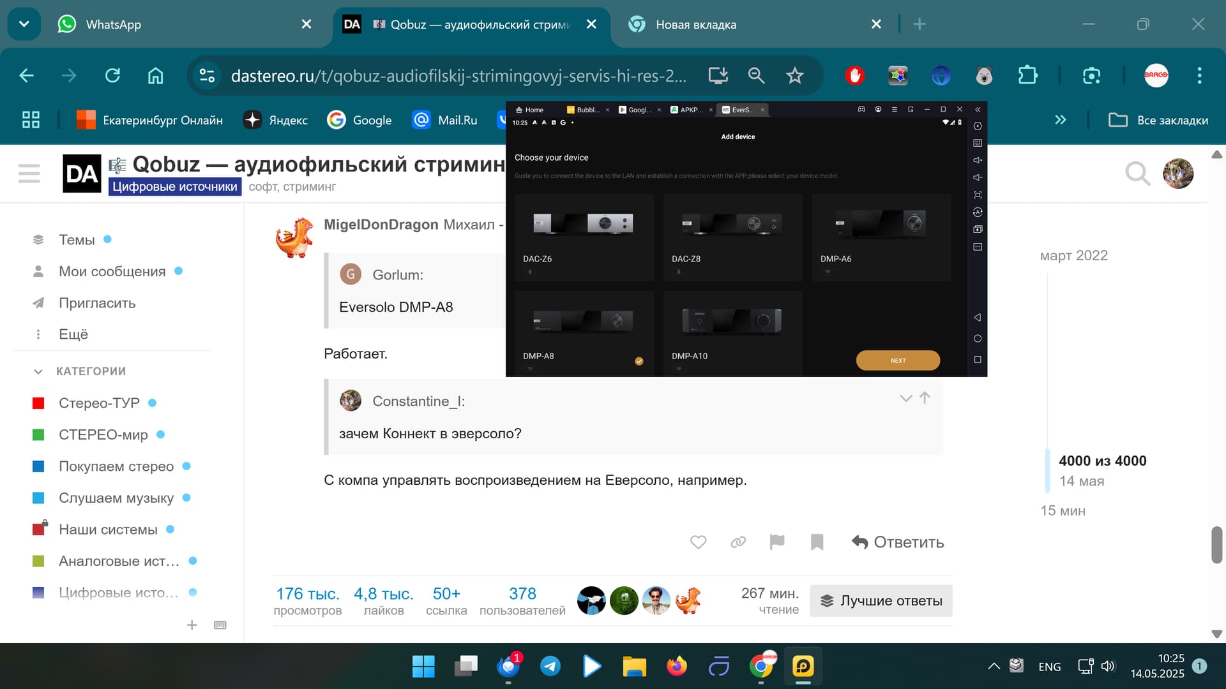
Task: Flag the post with flag icon
Action: tap(777, 542)
